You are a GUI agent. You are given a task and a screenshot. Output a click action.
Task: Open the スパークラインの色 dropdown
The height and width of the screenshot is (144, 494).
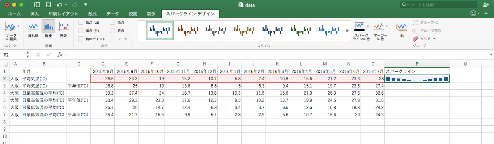(361, 31)
